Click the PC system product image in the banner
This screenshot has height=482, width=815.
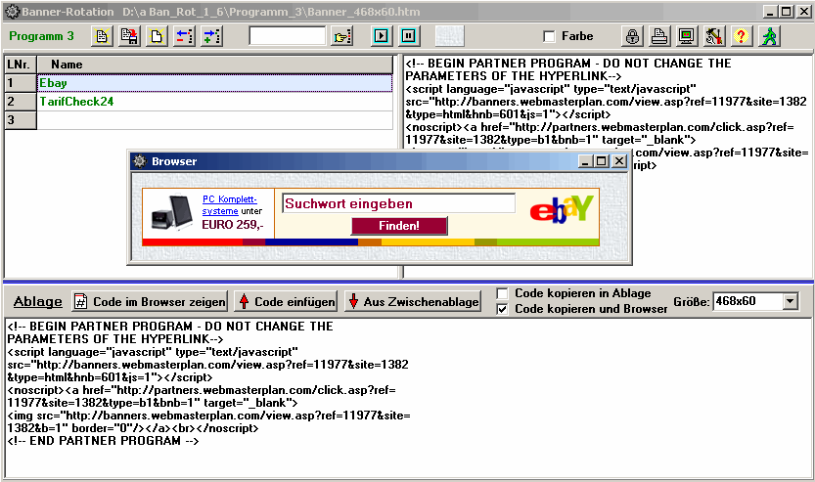(x=171, y=212)
